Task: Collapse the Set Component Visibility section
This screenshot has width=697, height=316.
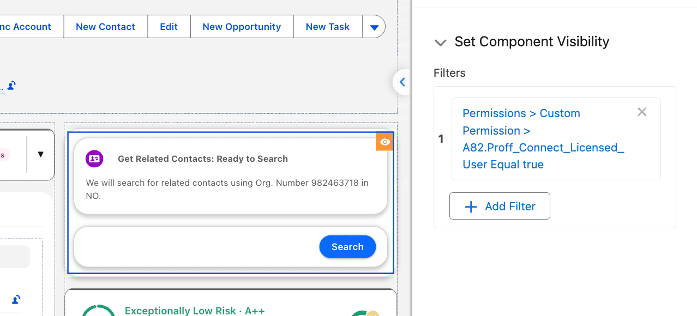Action: pos(440,42)
